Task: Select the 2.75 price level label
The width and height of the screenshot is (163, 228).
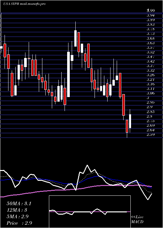Action: pos(151,121)
